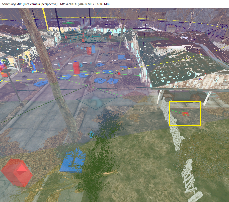Screen dimensions: 229x202
Task: Click the blue cocktail-glass marker box
Action: tap(93, 49)
